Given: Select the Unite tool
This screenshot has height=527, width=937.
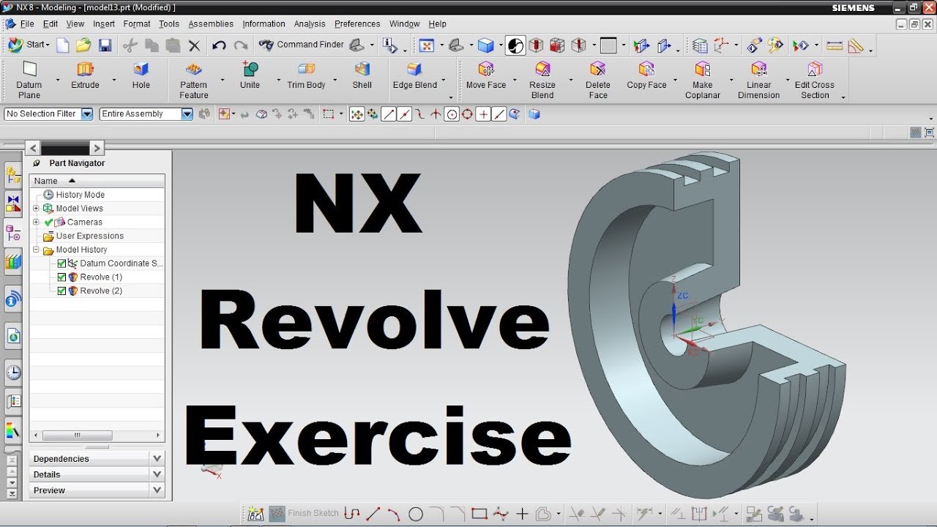Looking at the screenshot, I should [x=250, y=75].
